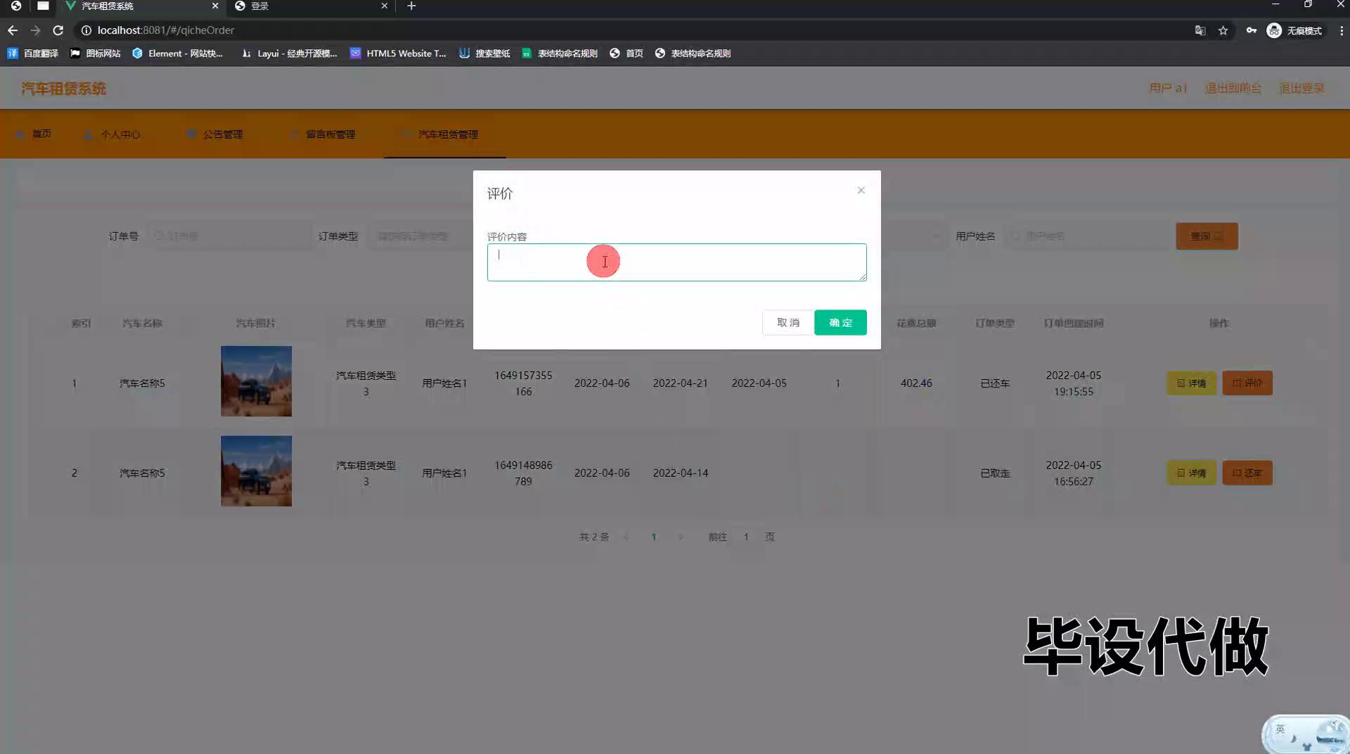Open incognito 无痕模式 profile indicator

(x=1294, y=30)
